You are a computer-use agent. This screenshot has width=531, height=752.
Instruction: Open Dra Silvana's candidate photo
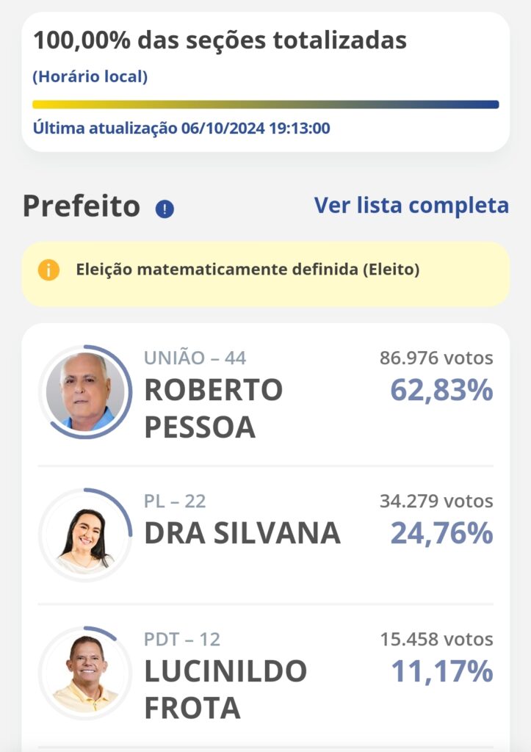click(84, 535)
